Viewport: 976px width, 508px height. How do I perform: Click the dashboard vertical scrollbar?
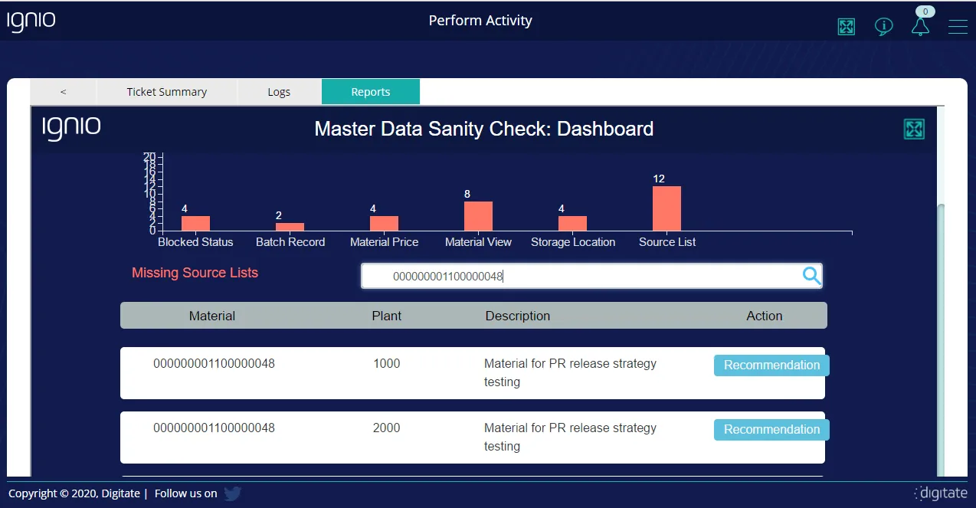(x=941, y=337)
